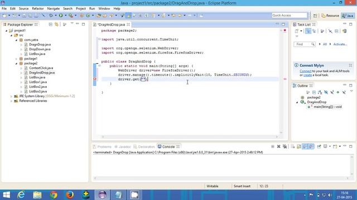
Task: Click the New file wizard icon
Action: [x=4, y=16]
